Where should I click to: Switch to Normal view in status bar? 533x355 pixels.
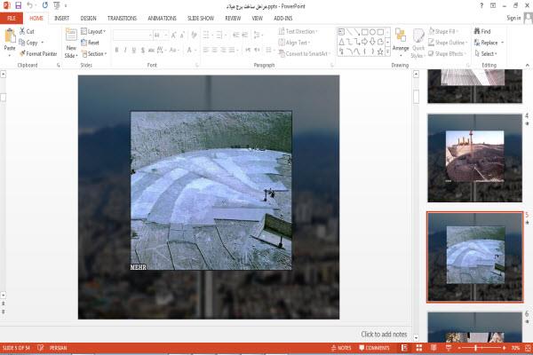(x=404, y=348)
